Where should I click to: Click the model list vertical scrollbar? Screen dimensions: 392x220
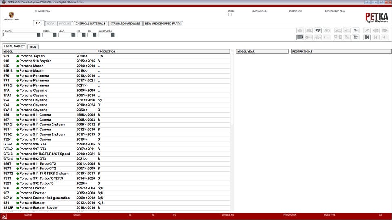tap(232, 89)
